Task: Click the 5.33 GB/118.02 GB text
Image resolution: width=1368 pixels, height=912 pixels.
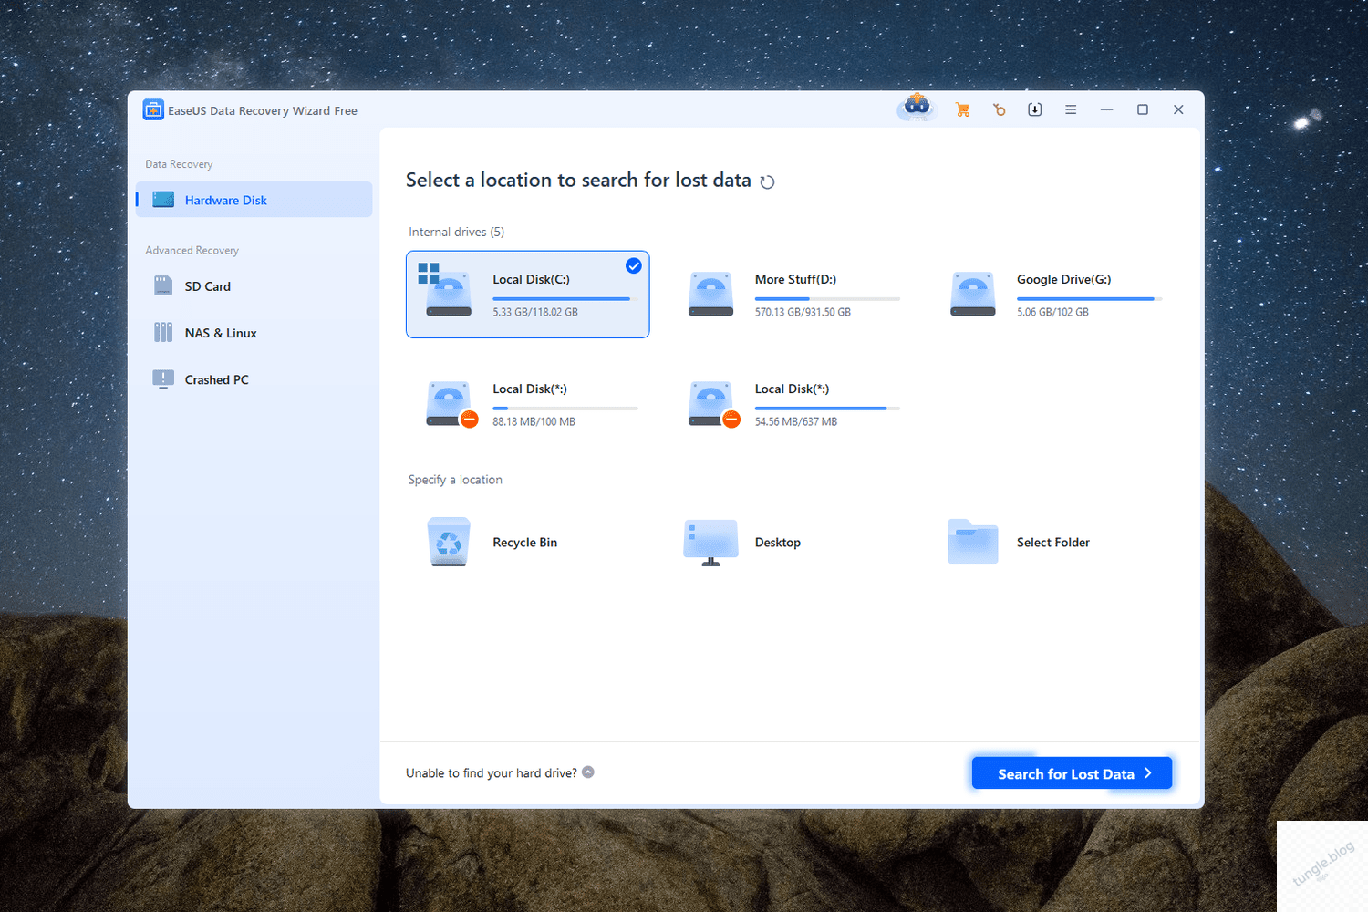Action: (535, 312)
